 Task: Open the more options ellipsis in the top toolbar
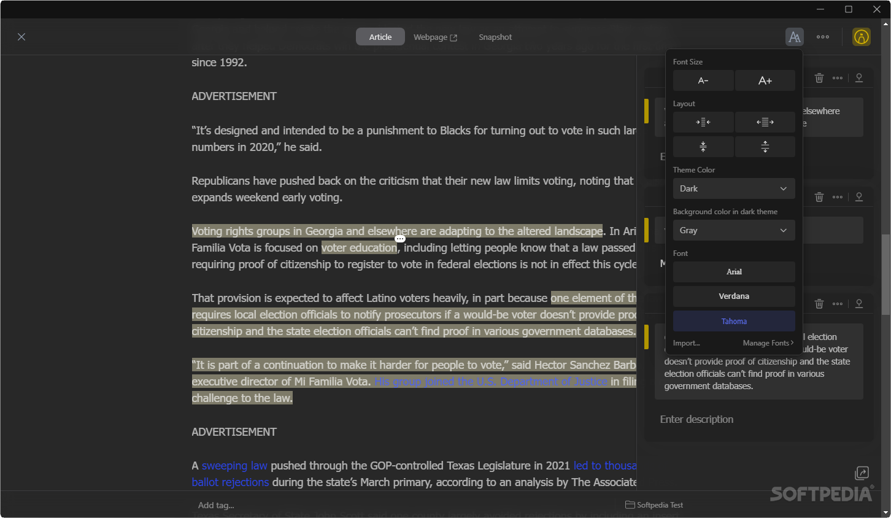(823, 37)
